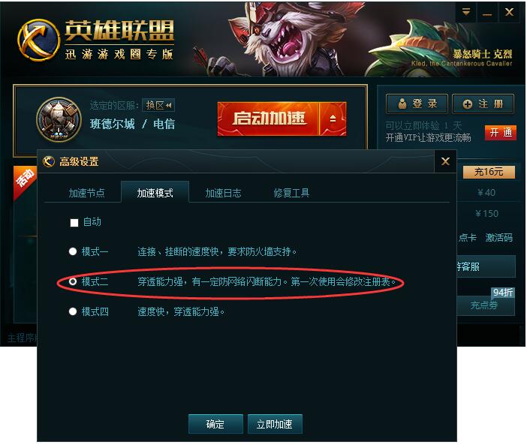Image resolution: width=527 pixels, height=445 pixels.
Task: Open the title bar dropdown menu icon
Action: coord(466,12)
